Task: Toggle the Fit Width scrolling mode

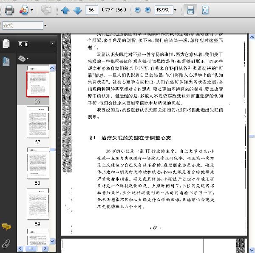Action: click(190, 10)
